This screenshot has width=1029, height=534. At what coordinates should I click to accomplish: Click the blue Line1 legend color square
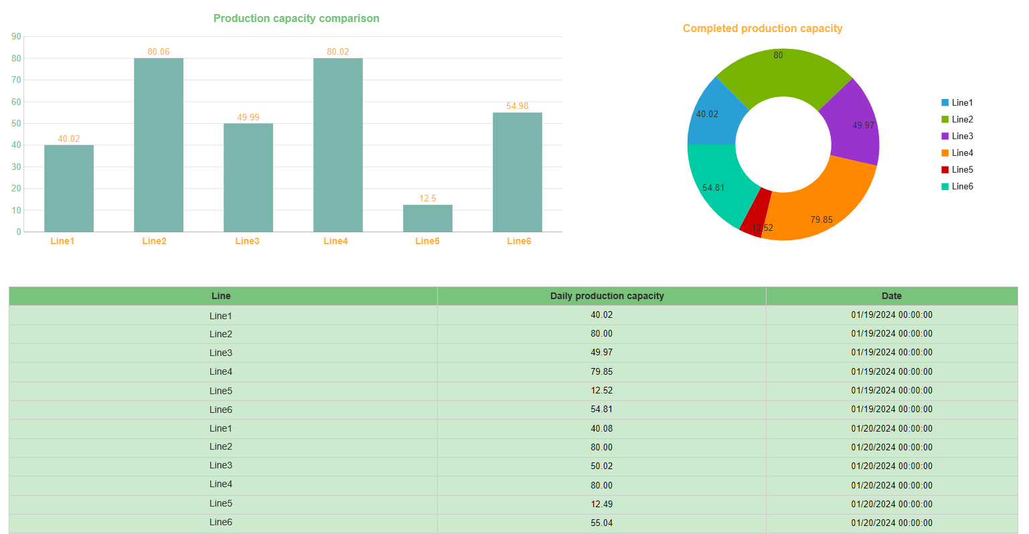pyautogui.click(x=945, y=103)
